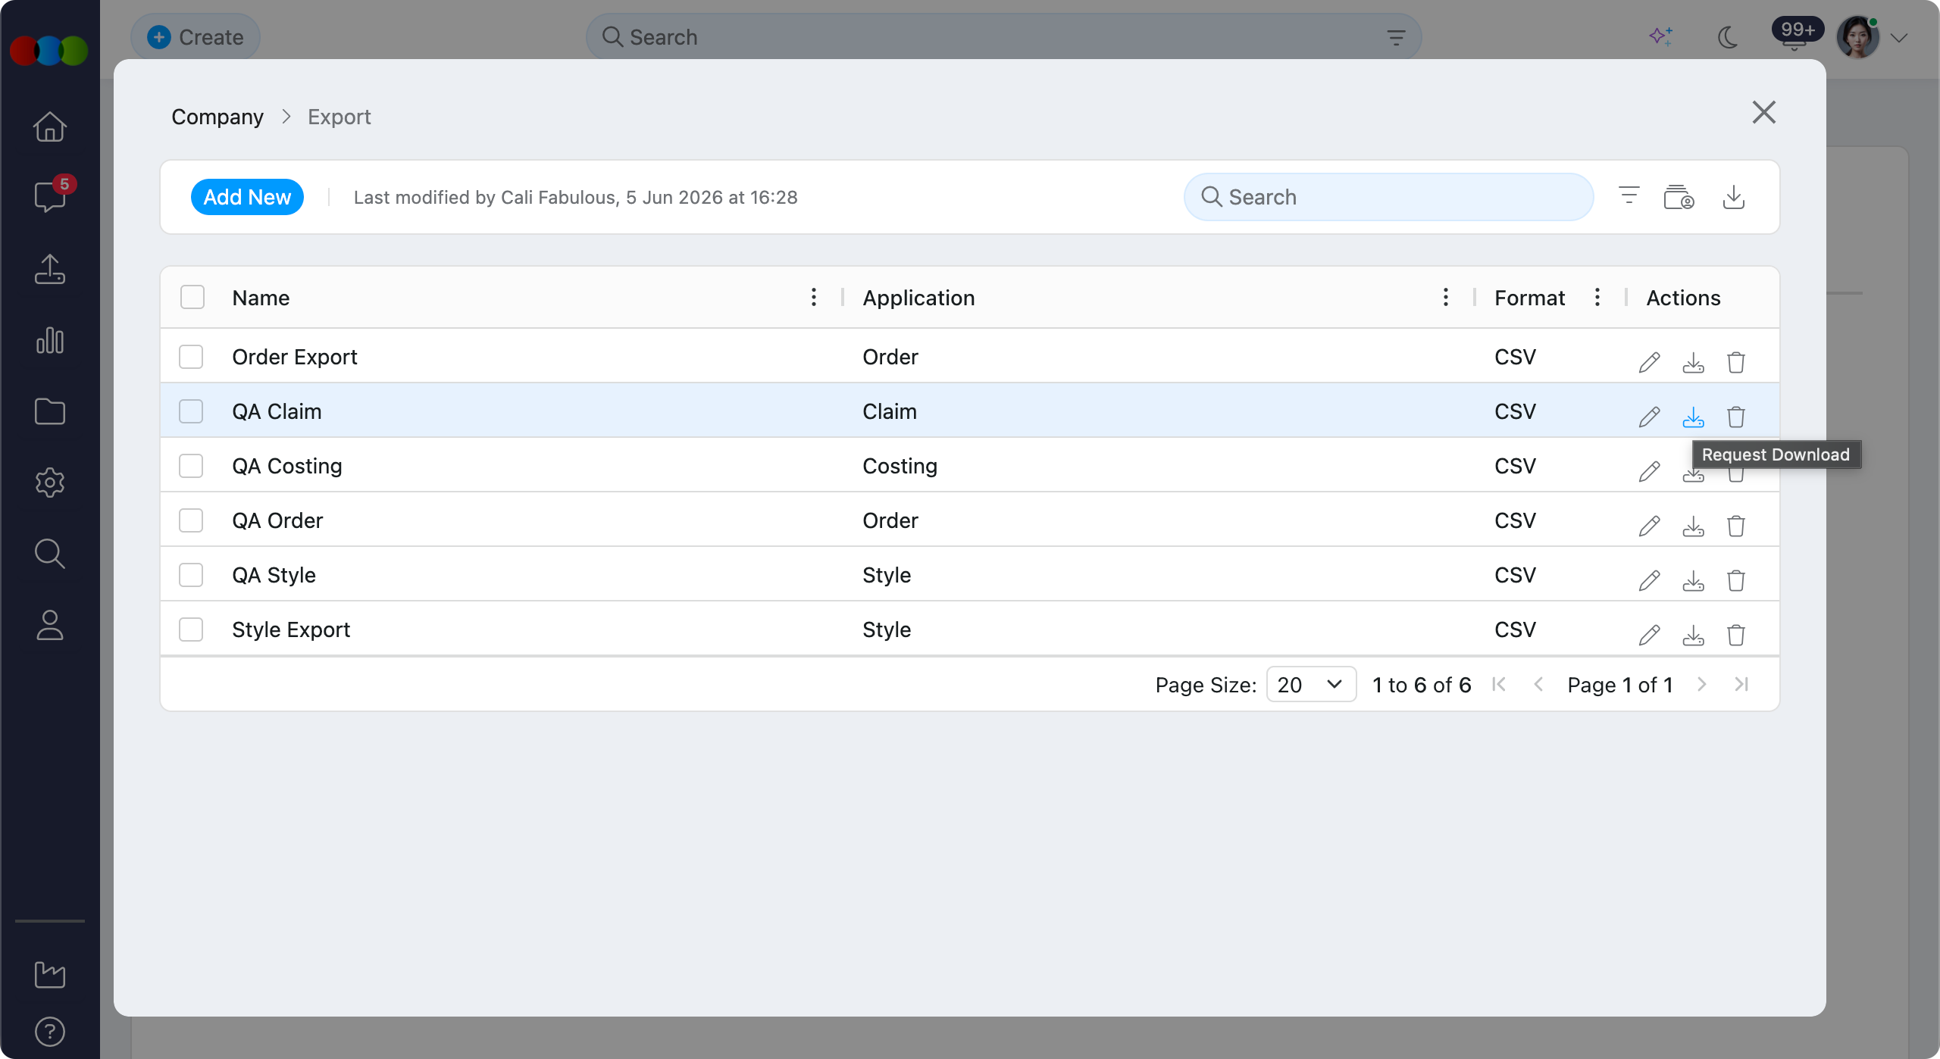This screenshot has height=1059, width=1940.
Task: Open the filter icon beside the Export search
Action: coord(1629,195)
